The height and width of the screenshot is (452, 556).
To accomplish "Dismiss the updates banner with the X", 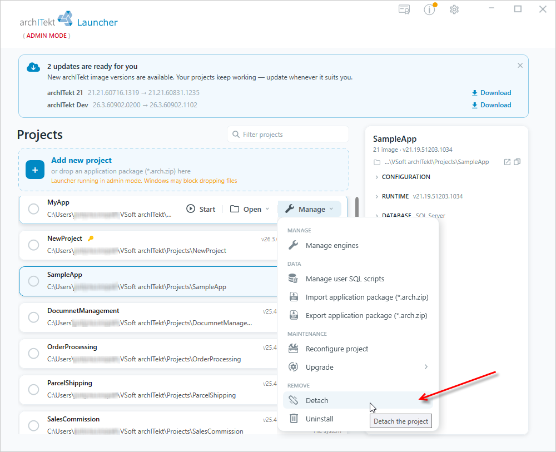I will coord(520,66).
